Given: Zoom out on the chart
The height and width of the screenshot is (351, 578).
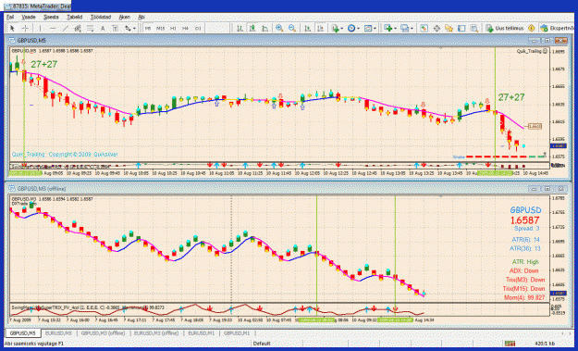Looking at the screenshot, I should [x=292, y=29].
